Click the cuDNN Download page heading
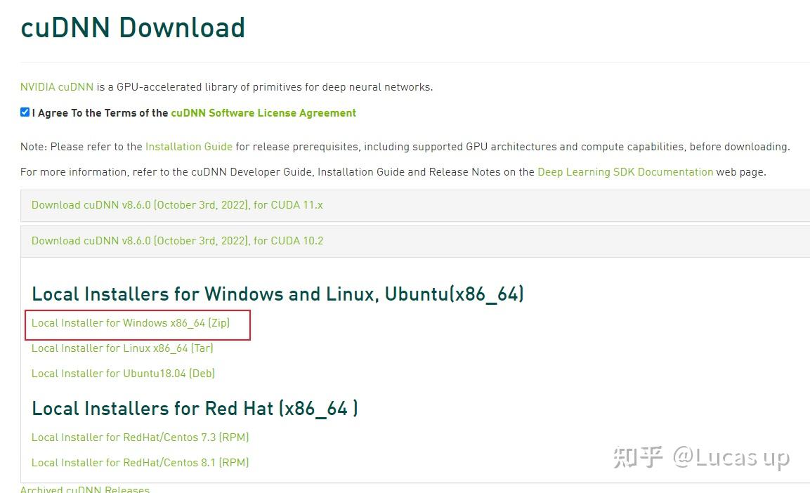 coord(133,27)
